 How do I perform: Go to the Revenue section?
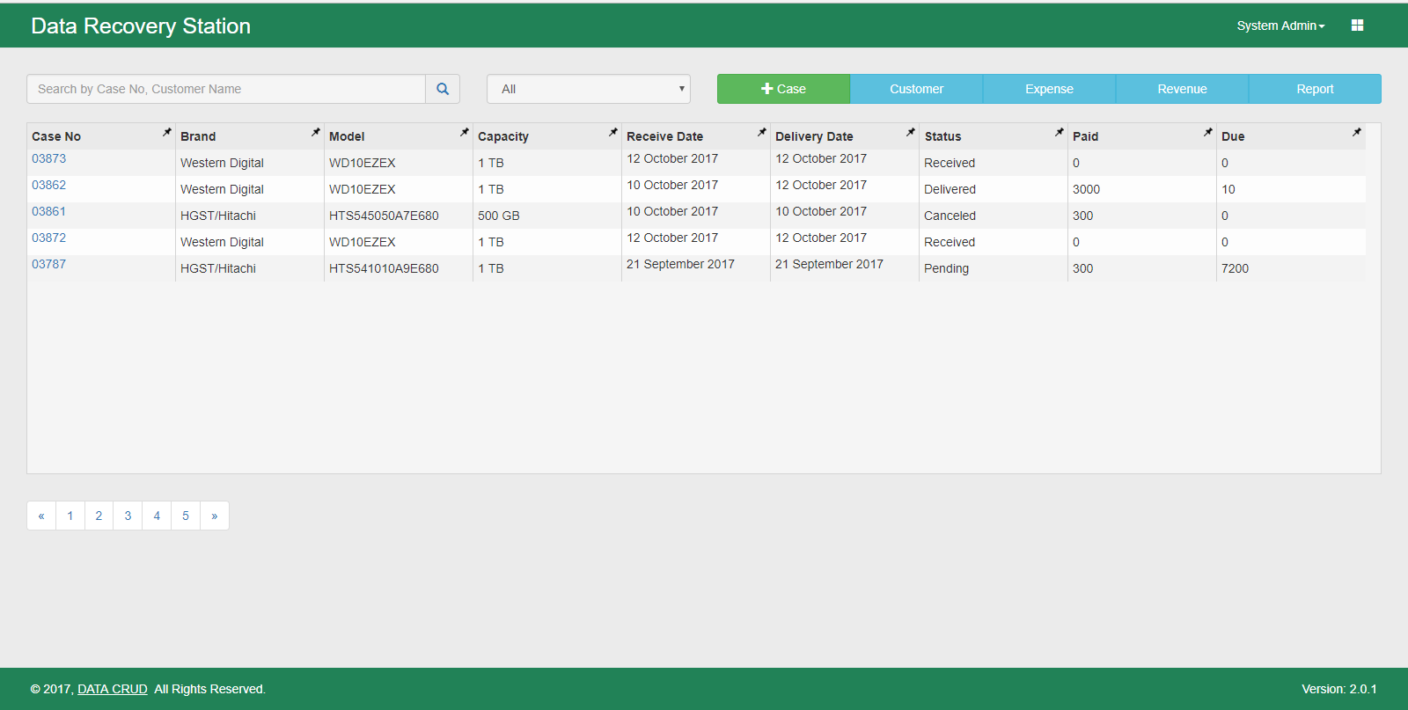1182,89
